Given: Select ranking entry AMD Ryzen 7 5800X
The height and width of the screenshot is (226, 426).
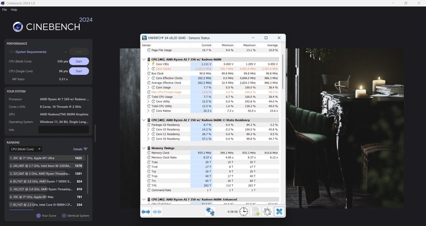Looking at the screenshot, I should pos(47,181).
